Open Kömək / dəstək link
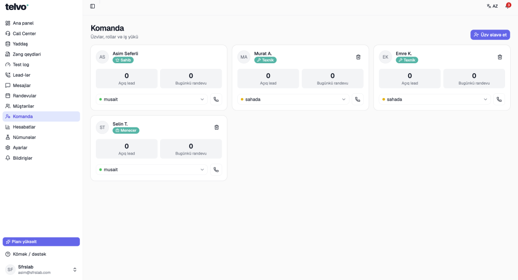The width and height of the screenshot is (518, 280). tap(41, 254)
